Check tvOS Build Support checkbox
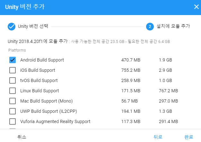Image resolution: width=201 pixels, height=142 pixels. point(13,80)
